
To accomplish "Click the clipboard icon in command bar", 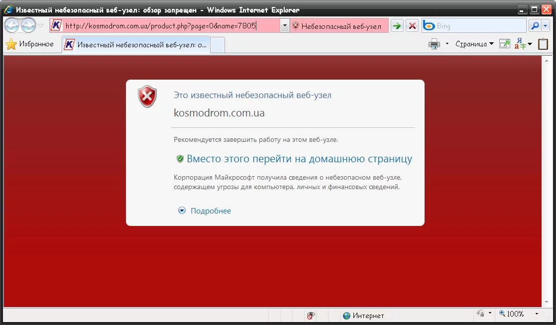I will coord(543,44).
